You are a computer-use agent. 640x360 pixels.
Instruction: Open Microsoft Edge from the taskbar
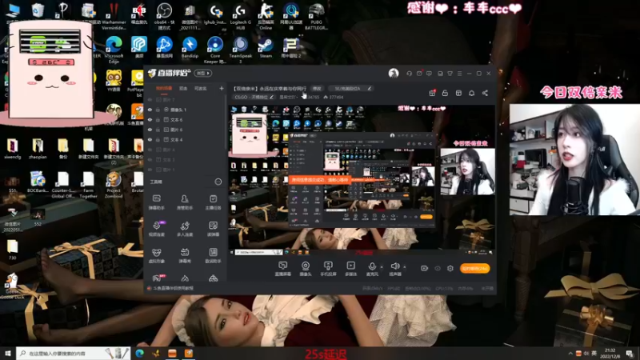pos(139,354)
